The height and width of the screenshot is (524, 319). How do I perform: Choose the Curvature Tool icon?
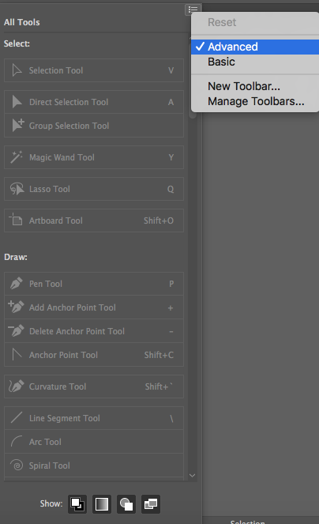[17, 386]
